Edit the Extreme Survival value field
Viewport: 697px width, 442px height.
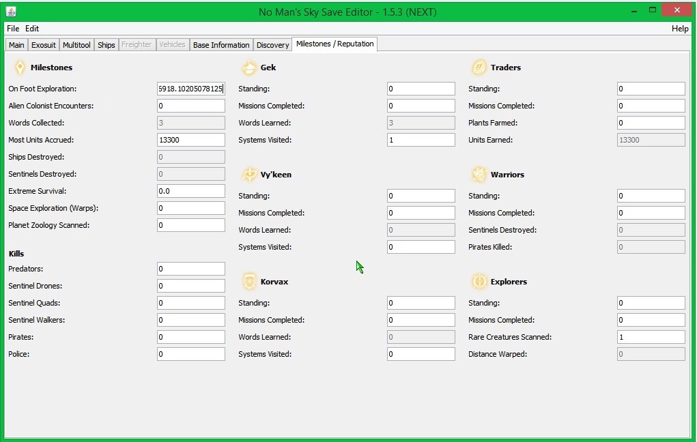(x=191, y=191)
